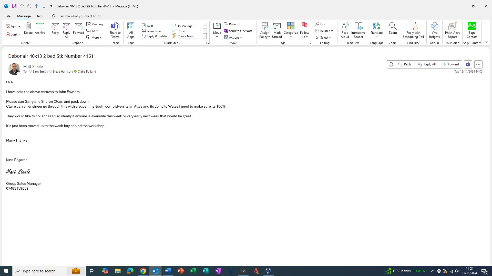Click the Forward button in message header
The image size is (492, 276).
pos(450,64)
